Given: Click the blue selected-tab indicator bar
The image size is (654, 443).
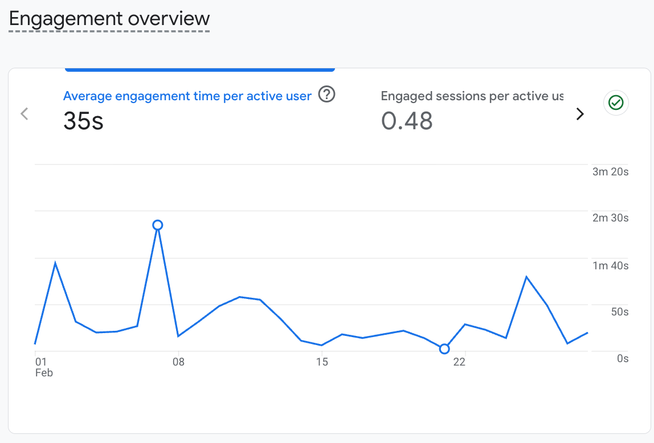Looking at the screenshot, I should [x=199, y=69].
